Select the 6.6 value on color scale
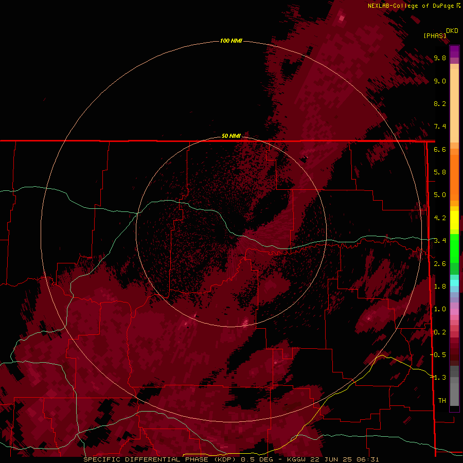The image size is (463, 463). pyautogui.click(x=440, y=149)
